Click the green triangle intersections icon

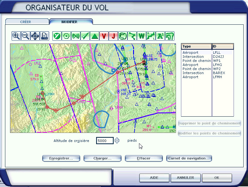click(x=94, y=36)
